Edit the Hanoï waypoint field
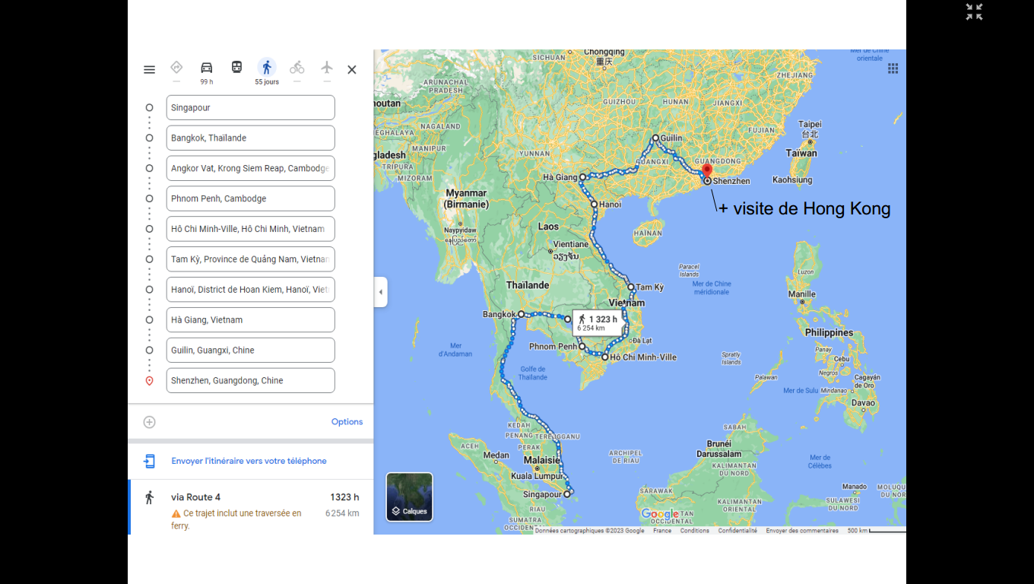This screenshot has width=1034, height=584. click(251, 290)
